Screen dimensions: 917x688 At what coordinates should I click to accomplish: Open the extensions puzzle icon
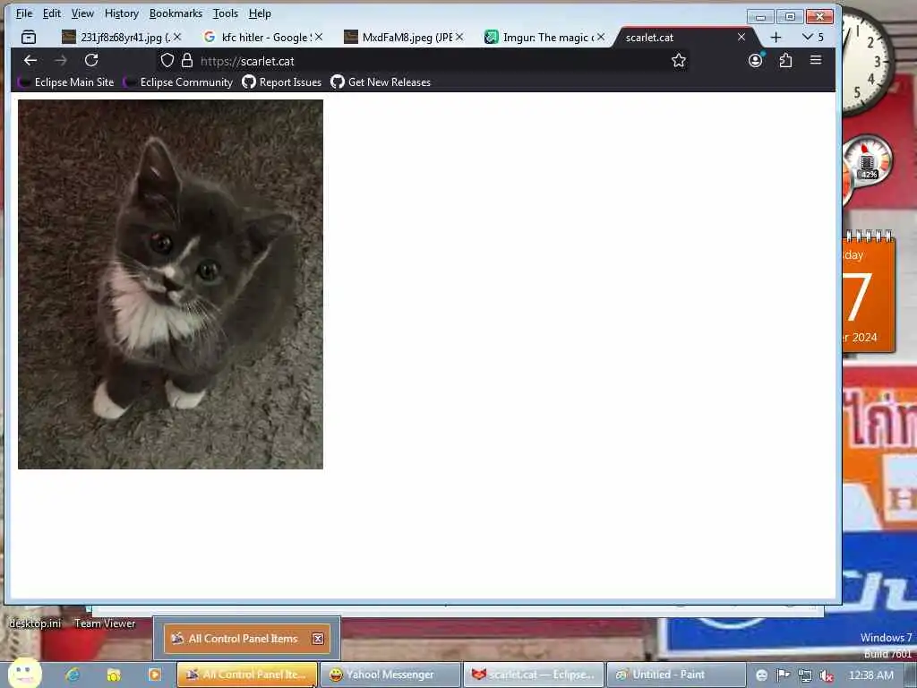[785, 60]
